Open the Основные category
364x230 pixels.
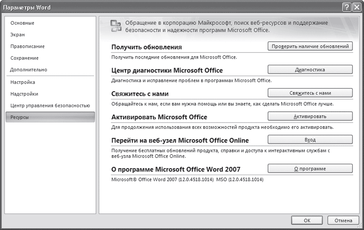pos(22,23)
